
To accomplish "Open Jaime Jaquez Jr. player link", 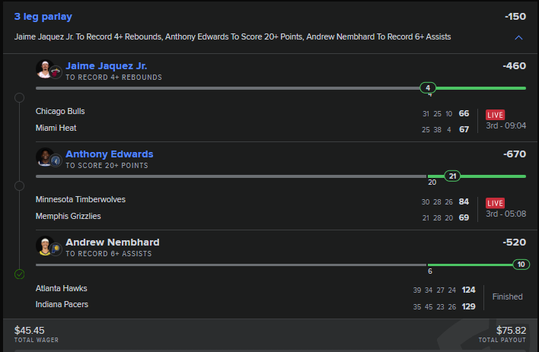I will [107, 65].
